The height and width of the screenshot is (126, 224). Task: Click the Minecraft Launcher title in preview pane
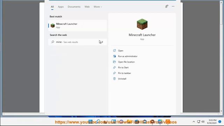(x=142, y=35)
